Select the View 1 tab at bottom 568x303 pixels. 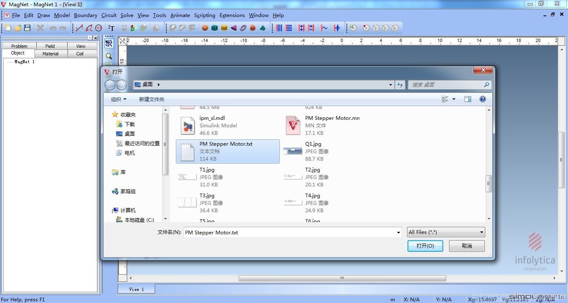(136, 289)
